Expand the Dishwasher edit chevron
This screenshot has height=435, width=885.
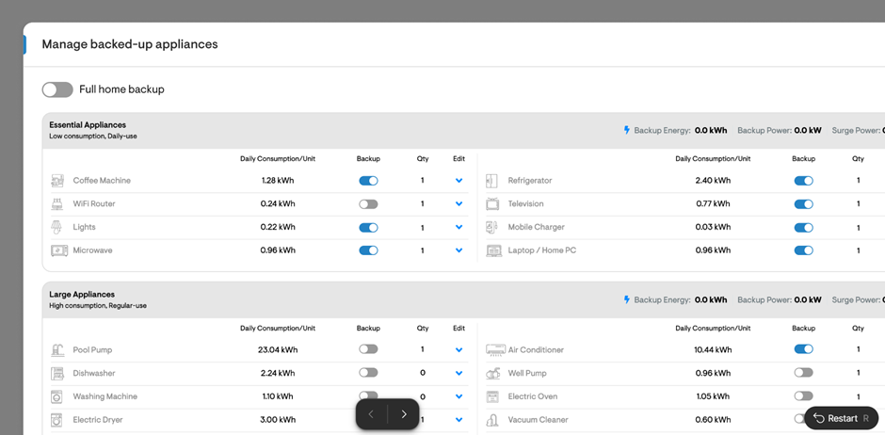point(459,373)
